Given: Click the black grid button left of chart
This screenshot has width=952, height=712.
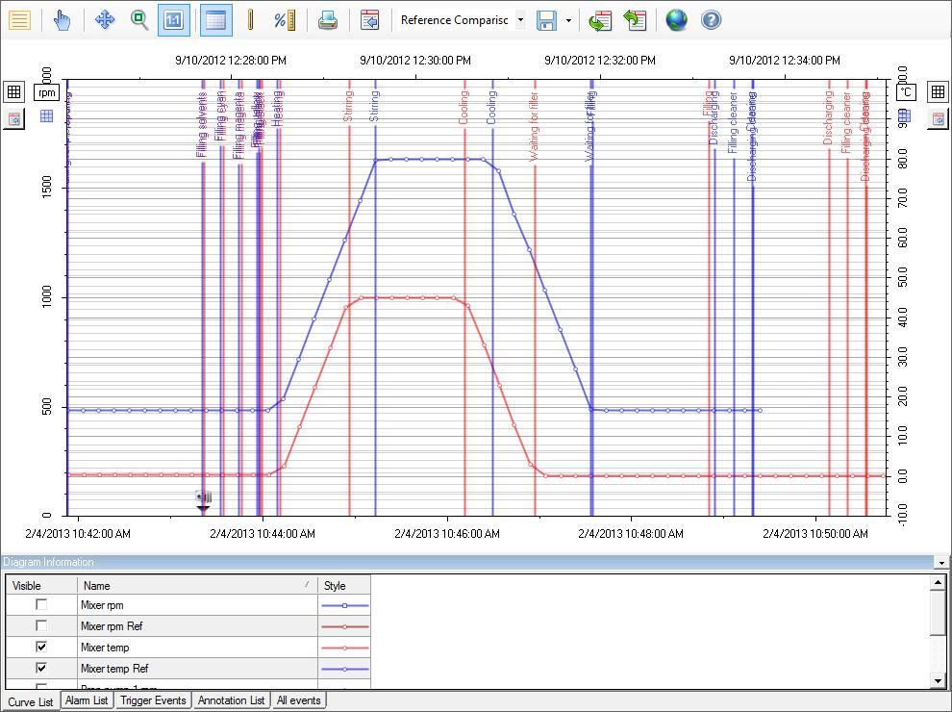Looking at the screenshot, I should [x=13, y=91].
